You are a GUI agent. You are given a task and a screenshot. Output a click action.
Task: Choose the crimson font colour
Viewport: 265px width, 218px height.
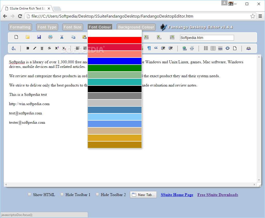(x=115, y=47)
